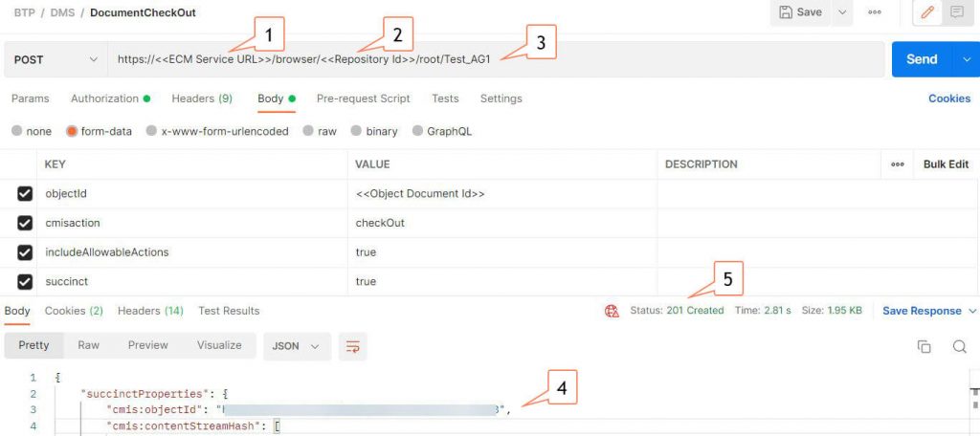980x436 pixels.
Task: Open the response Body tab
Action: pyautogui.click(x=17, y=311)
